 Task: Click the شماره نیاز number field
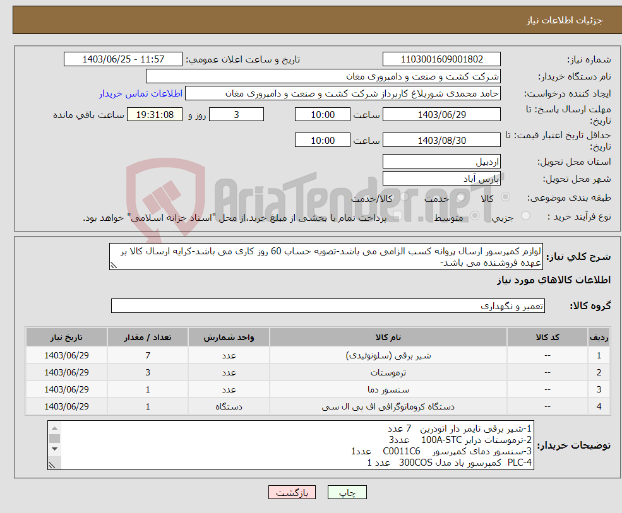(441, 59)
